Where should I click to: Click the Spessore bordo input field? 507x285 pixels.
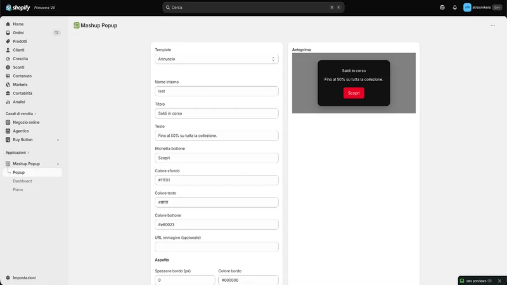[185, 280]
